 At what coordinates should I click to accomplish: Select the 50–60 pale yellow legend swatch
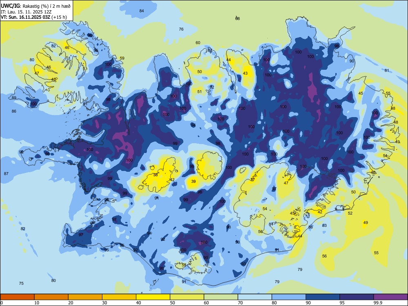[x=187, y=297]
